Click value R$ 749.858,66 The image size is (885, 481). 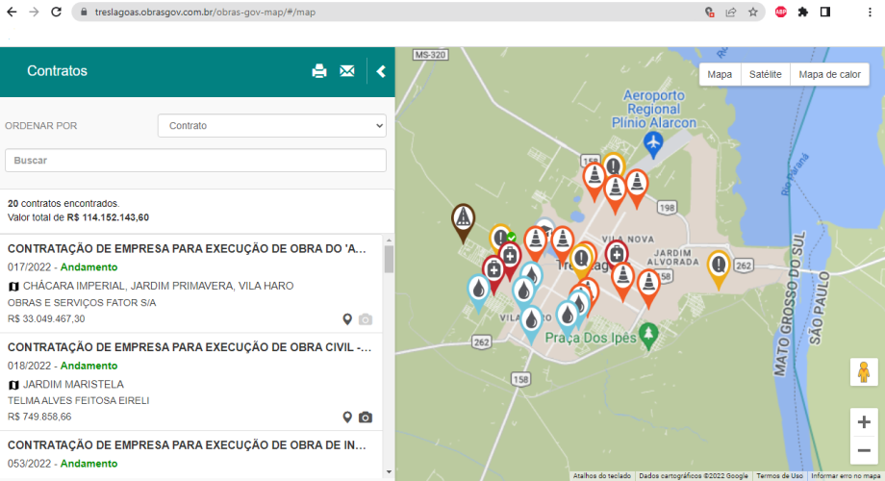click(39, 418)
